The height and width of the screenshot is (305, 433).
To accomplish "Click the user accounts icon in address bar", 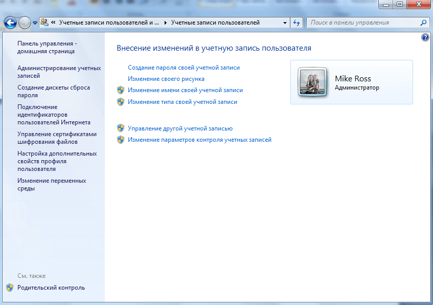I will tap(44, 23).
